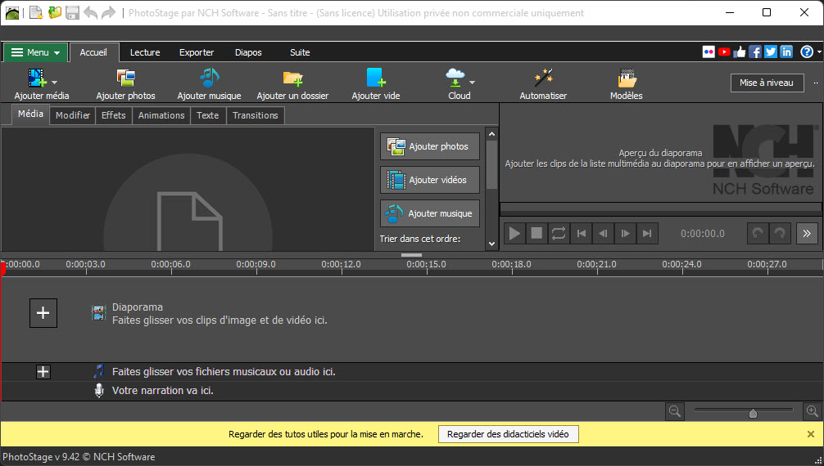The image size is (824, 466).
Task: Click the plus icon on Diaporama track
Action: tap(43, 313)
